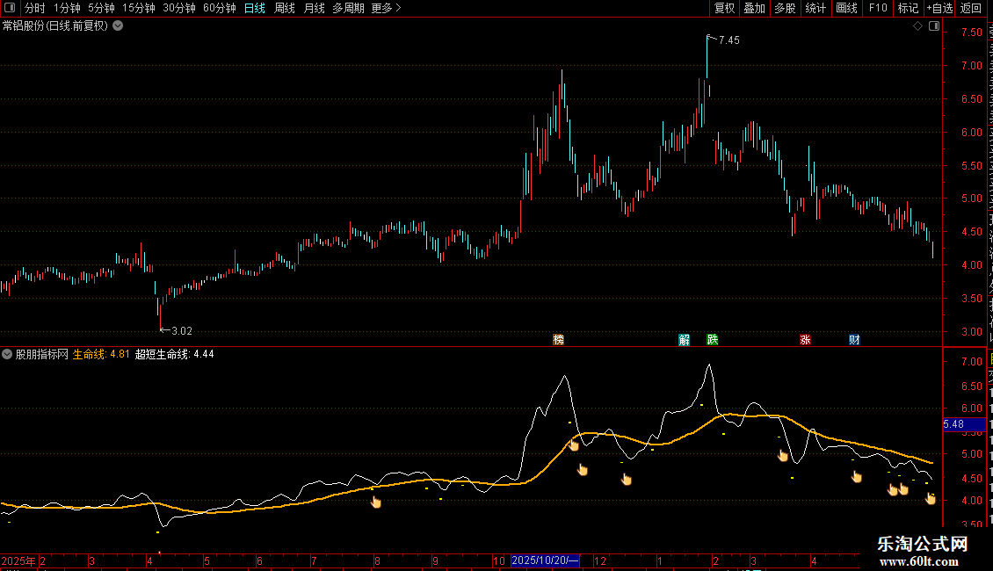Image resolution: width=993 pixels, height=571 pixels.
Task: Click the 跌 event marker
Action: (x=713, y=339)
